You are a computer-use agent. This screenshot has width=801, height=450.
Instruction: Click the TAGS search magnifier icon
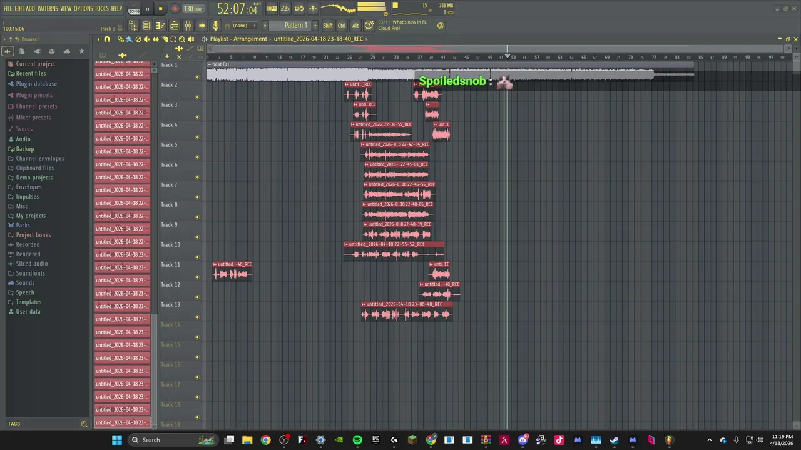[x=84, y=424]
